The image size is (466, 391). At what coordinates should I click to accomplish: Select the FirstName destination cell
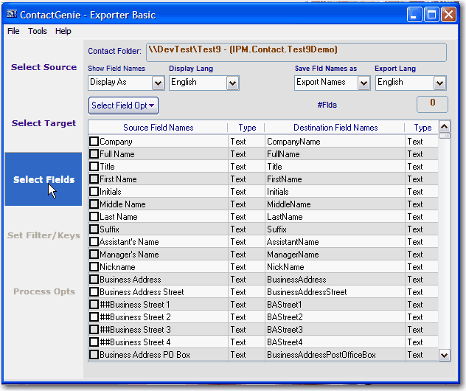335,179
